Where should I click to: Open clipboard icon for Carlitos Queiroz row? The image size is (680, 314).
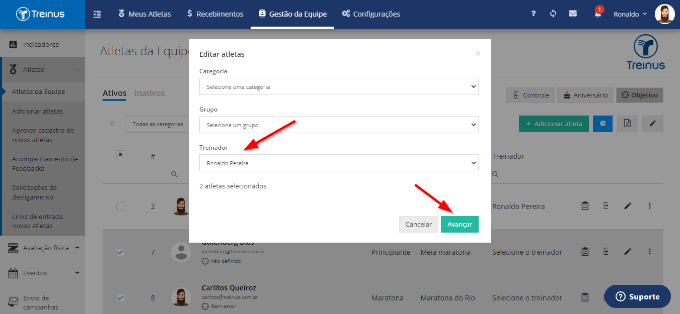585,297
